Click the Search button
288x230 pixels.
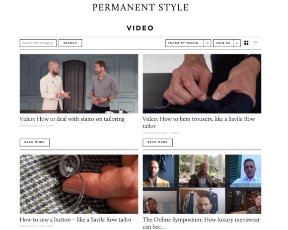coord(70,43)
